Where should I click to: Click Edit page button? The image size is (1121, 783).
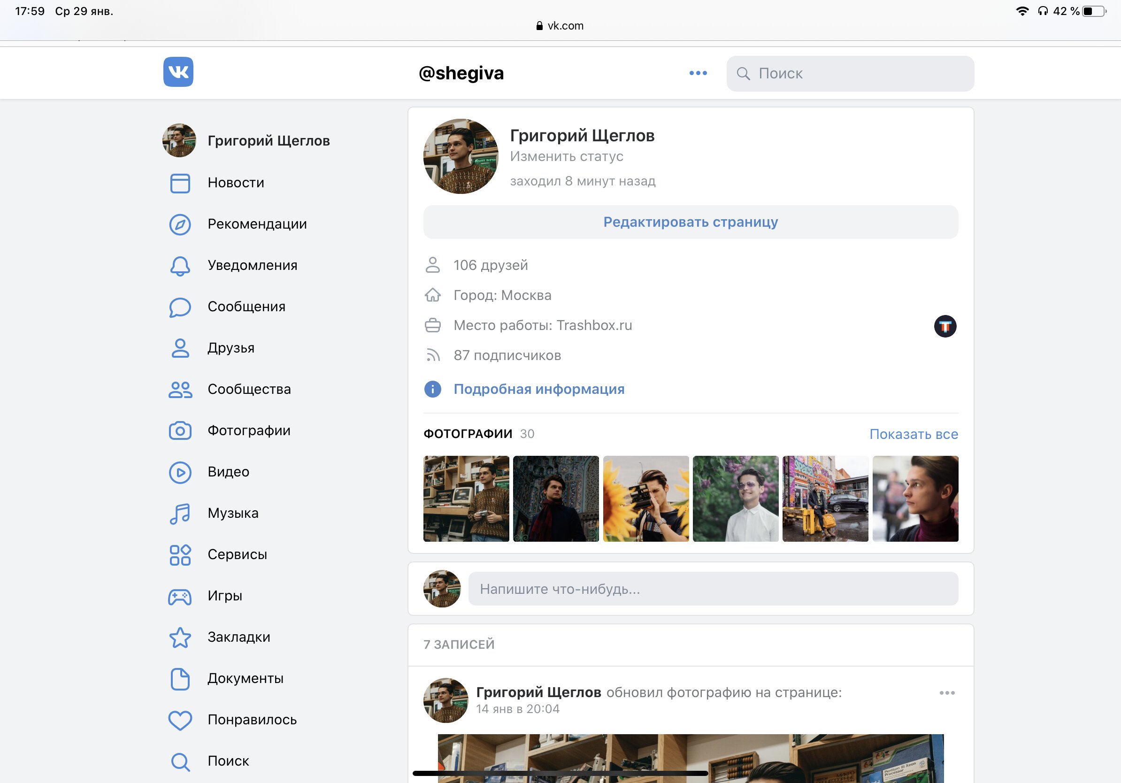(x=691, y=222)
